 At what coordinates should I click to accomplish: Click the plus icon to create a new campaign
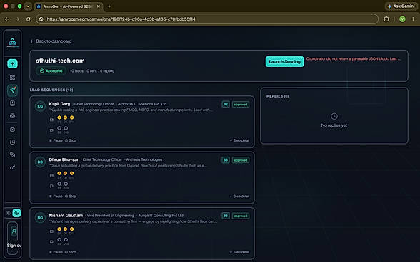click(12, 63)
